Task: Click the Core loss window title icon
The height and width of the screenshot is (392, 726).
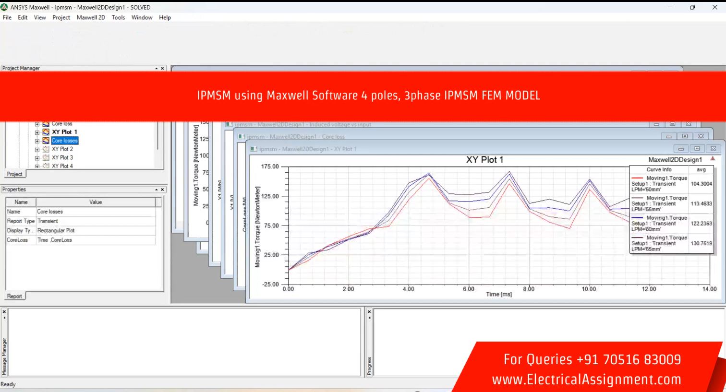Action: point(242,137)
